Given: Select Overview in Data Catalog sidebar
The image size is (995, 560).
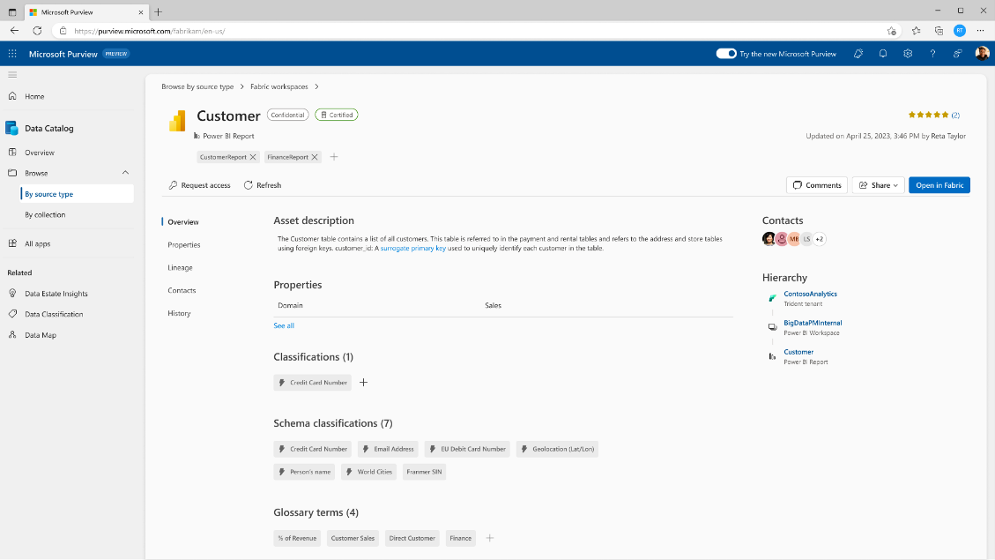Looking at the screenshot, I should coord(40,153).
